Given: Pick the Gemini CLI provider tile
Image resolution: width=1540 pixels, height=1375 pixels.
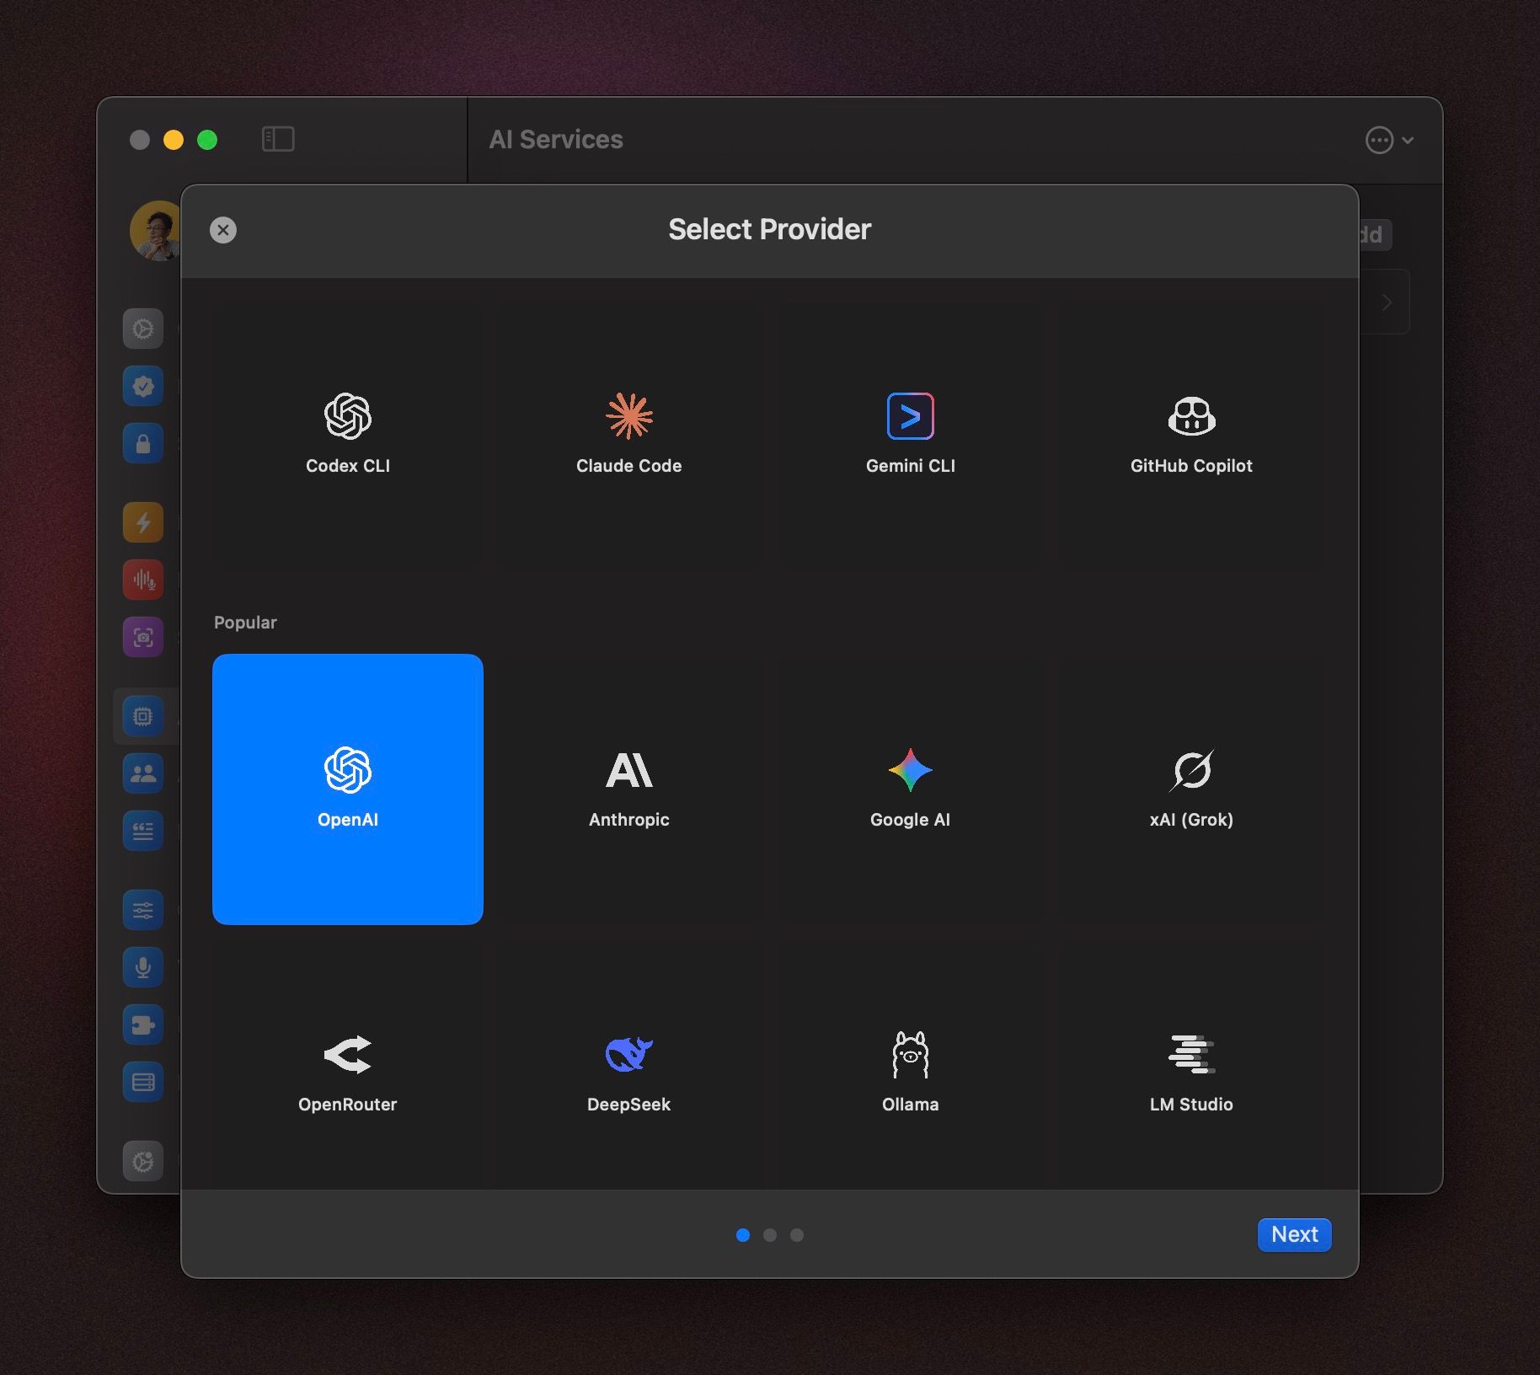Looking at the screenshot, I should [x=910, y=434].
